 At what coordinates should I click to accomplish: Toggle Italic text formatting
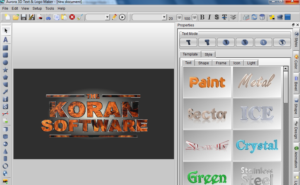(209, 17)
